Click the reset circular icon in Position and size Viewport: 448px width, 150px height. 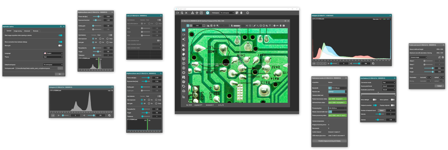coord(443,57)
